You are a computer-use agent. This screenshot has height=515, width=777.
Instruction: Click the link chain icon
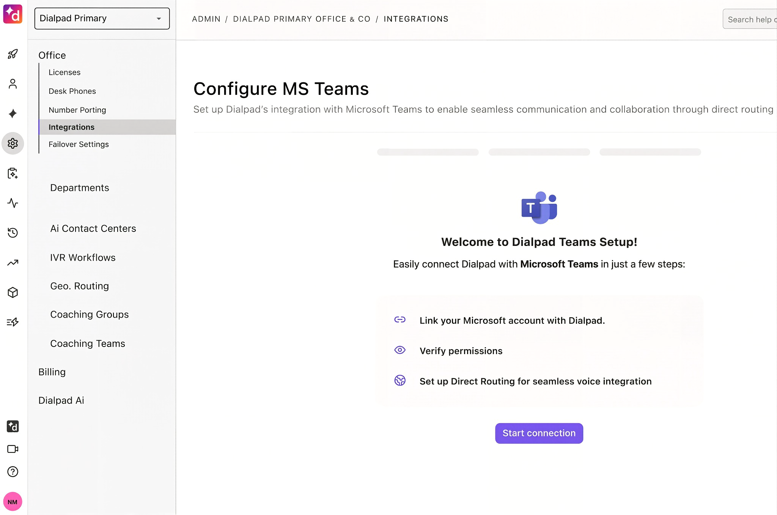[400, 320]
